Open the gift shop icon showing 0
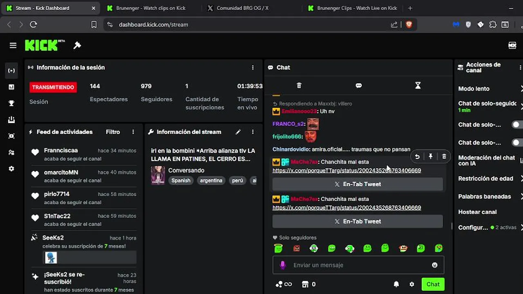 (x=308, y=284)
